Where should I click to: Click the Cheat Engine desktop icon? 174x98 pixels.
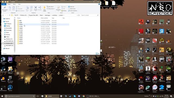pos(3,70)
